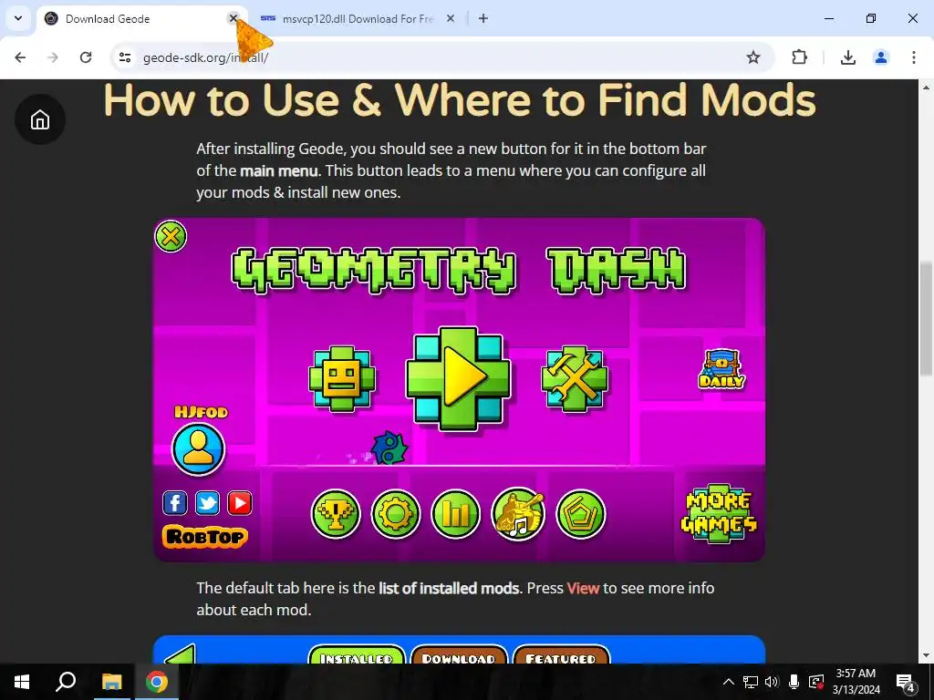Reload the current page
The image size is (934, 700).
tap(86, 57)
